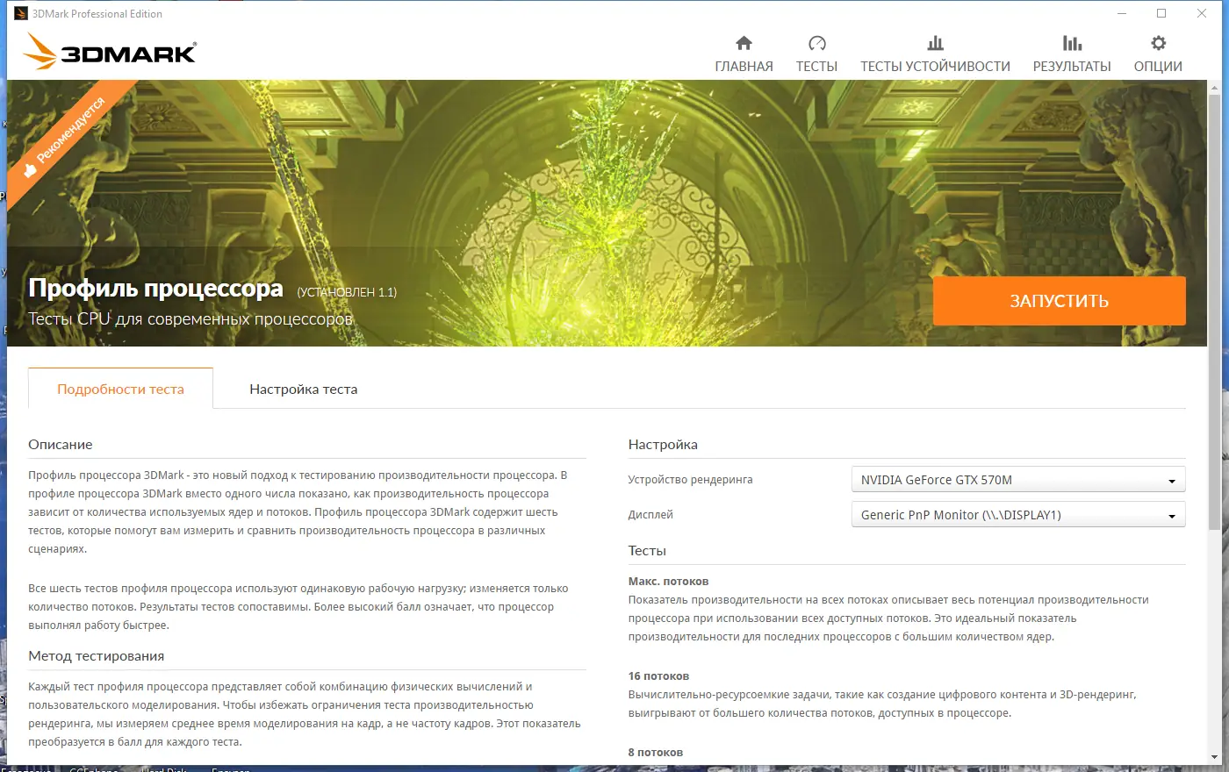The width and height of the screenshot is (1229, 772).
Task: Open the ТЕСТЫ benchmarks section
Action: [816, 54]
